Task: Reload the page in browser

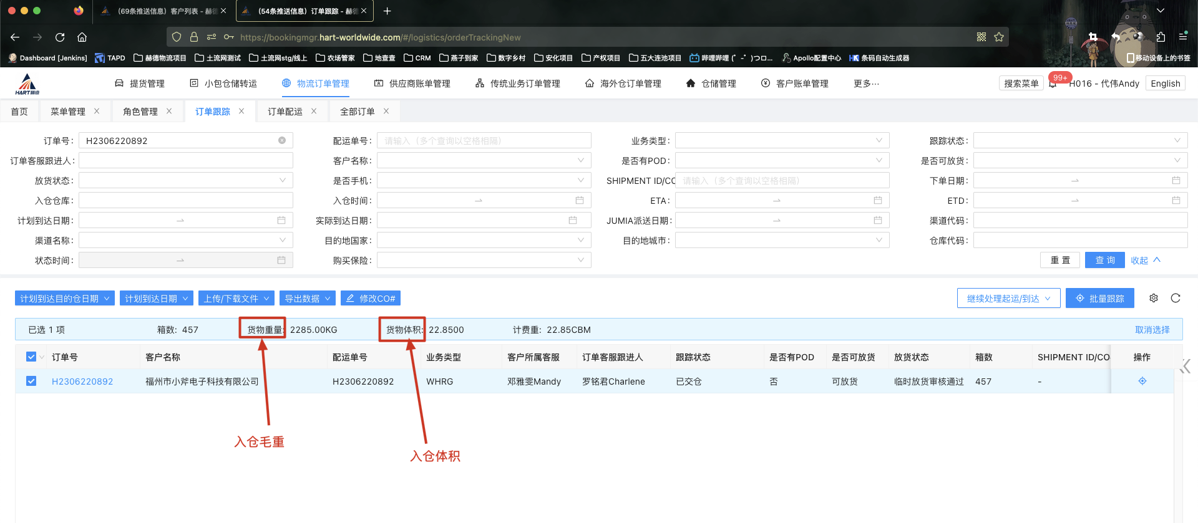Action: click(x=60, y=37)
